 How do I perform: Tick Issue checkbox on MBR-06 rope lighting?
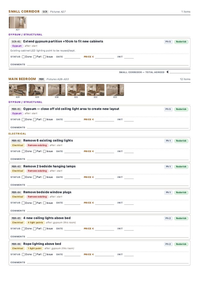[45, 254]
